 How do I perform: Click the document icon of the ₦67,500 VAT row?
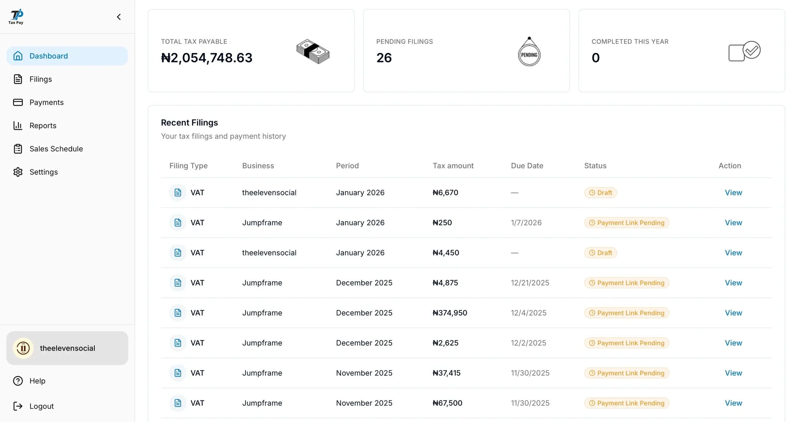click(178, 403)
